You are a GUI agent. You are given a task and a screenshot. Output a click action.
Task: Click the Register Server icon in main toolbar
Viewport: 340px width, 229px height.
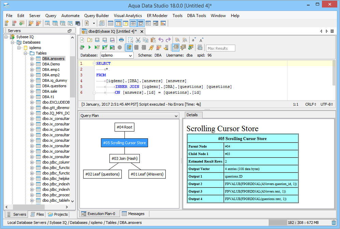point(6,23)
